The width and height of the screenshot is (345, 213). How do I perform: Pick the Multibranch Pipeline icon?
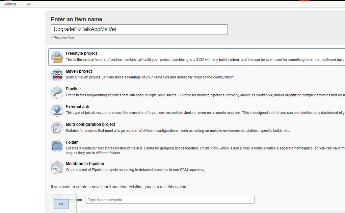57,167
